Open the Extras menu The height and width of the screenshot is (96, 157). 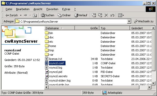click(66, 9)
